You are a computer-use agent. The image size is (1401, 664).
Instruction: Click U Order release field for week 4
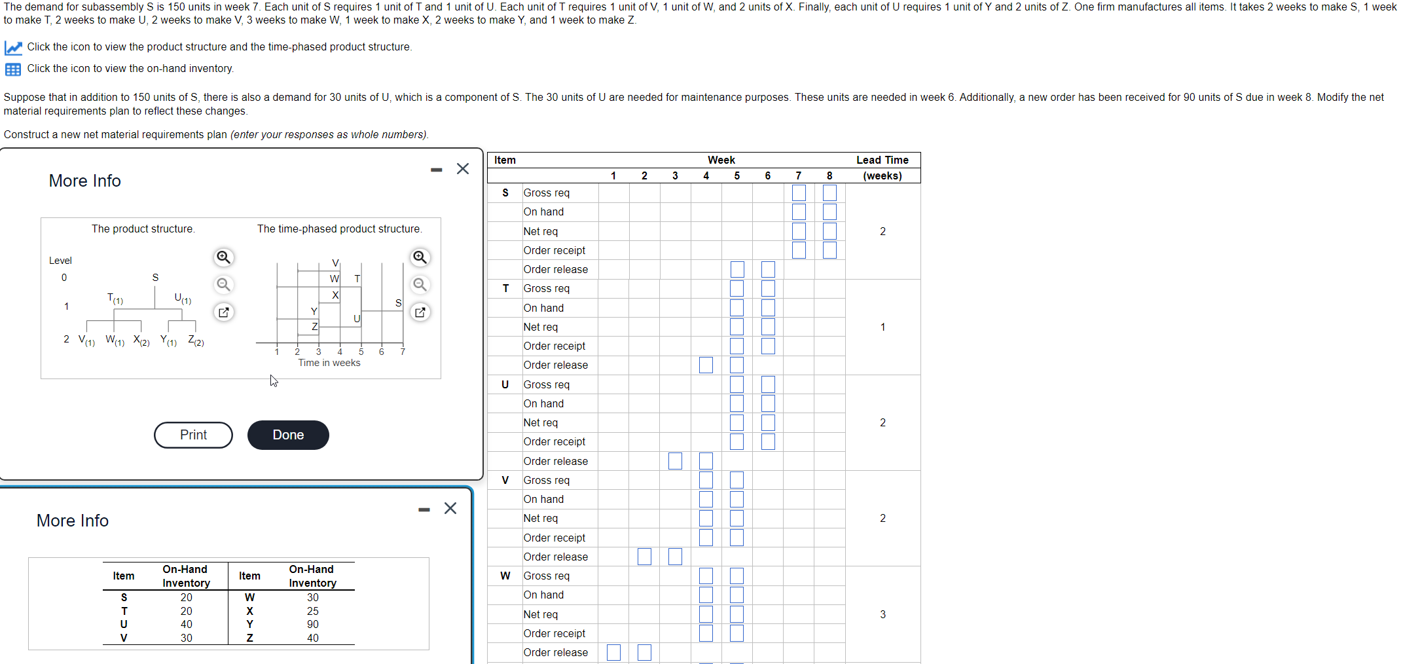coord(706,461)
